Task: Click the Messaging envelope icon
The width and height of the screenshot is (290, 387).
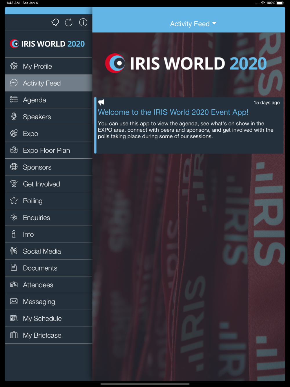Action: click(14, 301)
